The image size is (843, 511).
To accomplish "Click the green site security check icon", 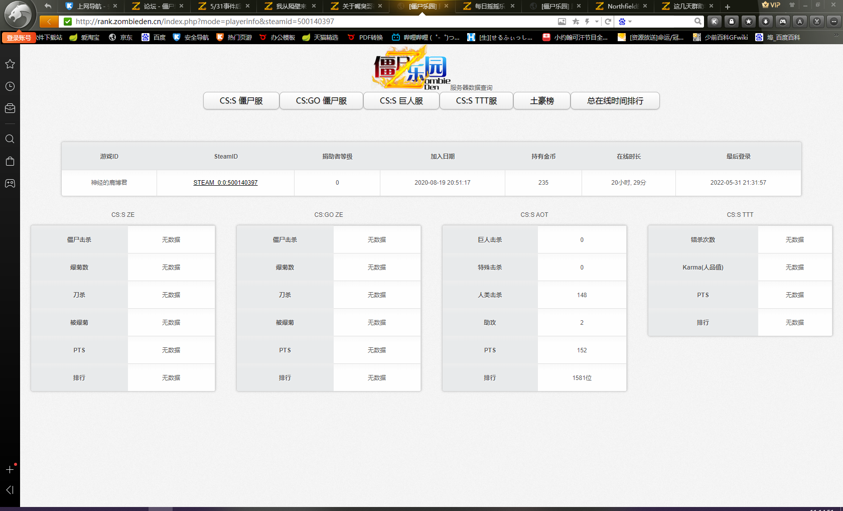I will point(68,22).
